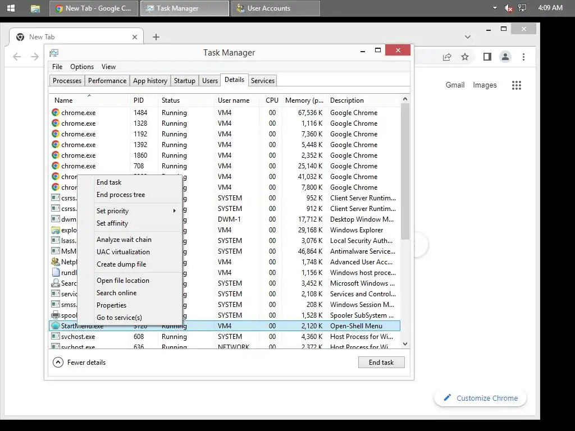
Task: Select the StartMenu.exe globe icon
Action: point(56,325)
